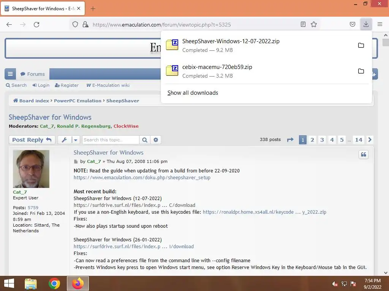Open the keycodes file xs4all link
The height and width of the screenshot is (291, 389).
click(264, 212)
